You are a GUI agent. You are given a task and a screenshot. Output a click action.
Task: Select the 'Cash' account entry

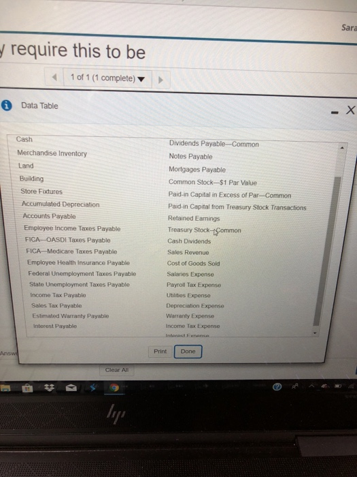pos(24,139)
